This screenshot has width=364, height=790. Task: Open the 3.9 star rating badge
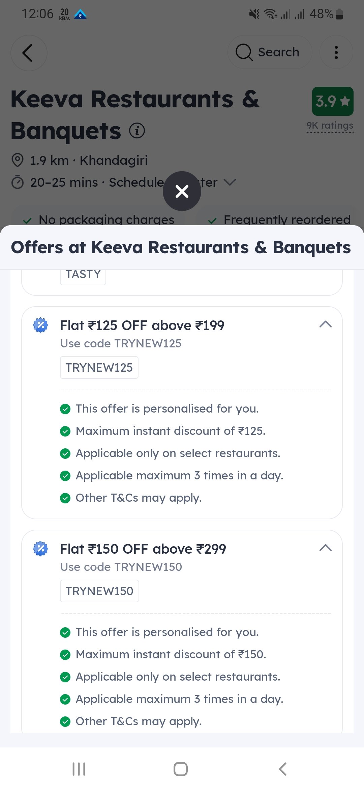332,101
